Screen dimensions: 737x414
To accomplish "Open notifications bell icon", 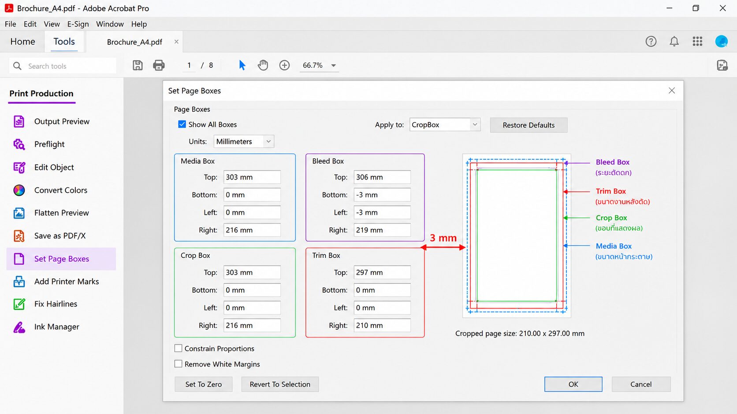I will point(674,41).
